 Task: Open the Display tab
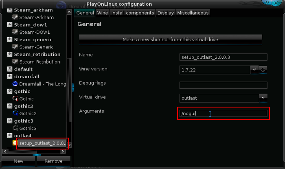165,13
